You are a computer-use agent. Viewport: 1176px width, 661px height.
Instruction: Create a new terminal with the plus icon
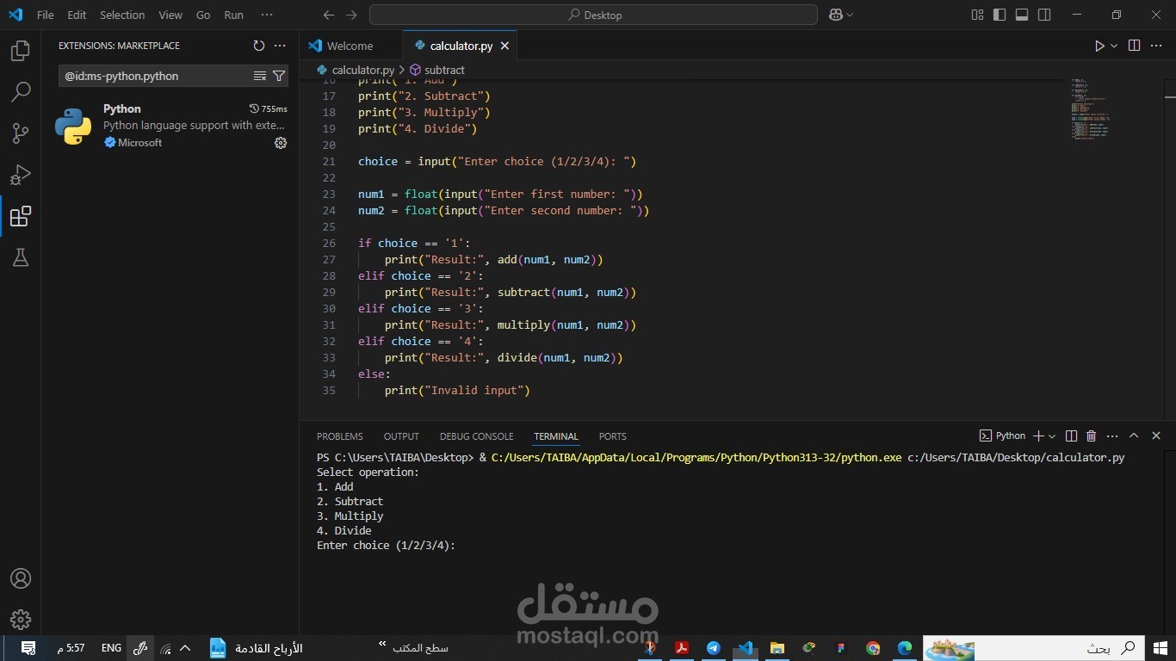click(x=1037, y=436)
